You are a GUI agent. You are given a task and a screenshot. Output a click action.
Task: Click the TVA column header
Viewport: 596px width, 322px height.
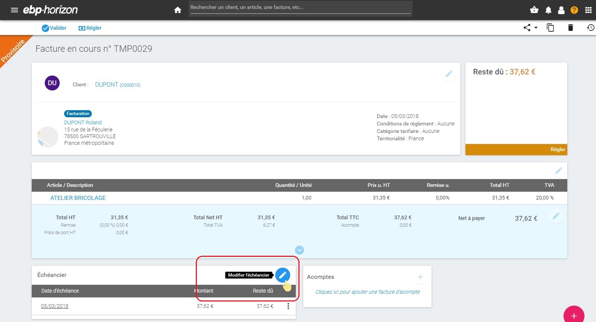549,185
